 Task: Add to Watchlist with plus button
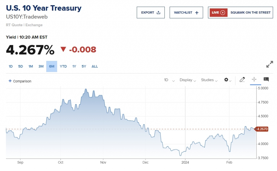[186, 12]
